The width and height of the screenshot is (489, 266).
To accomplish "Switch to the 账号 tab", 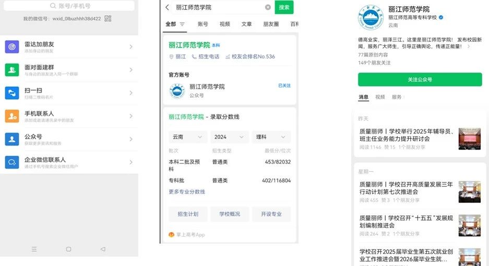I will 202,24.
